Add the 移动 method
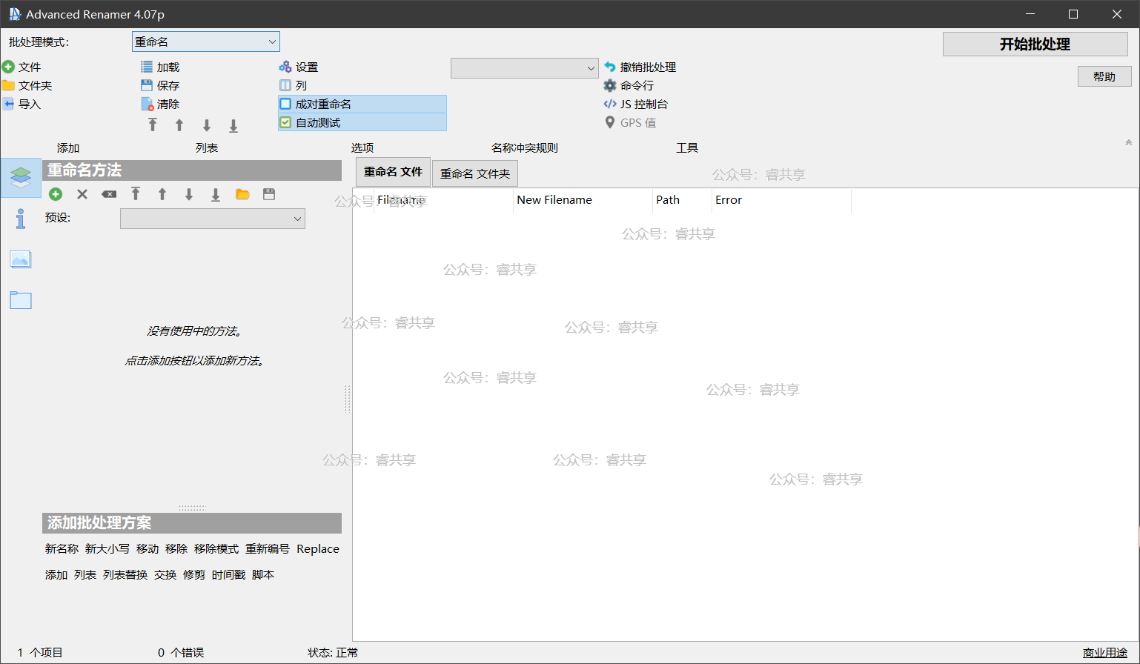 pos(148,549)
